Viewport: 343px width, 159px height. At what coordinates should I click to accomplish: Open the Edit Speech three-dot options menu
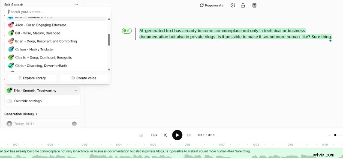pos(76,5)
